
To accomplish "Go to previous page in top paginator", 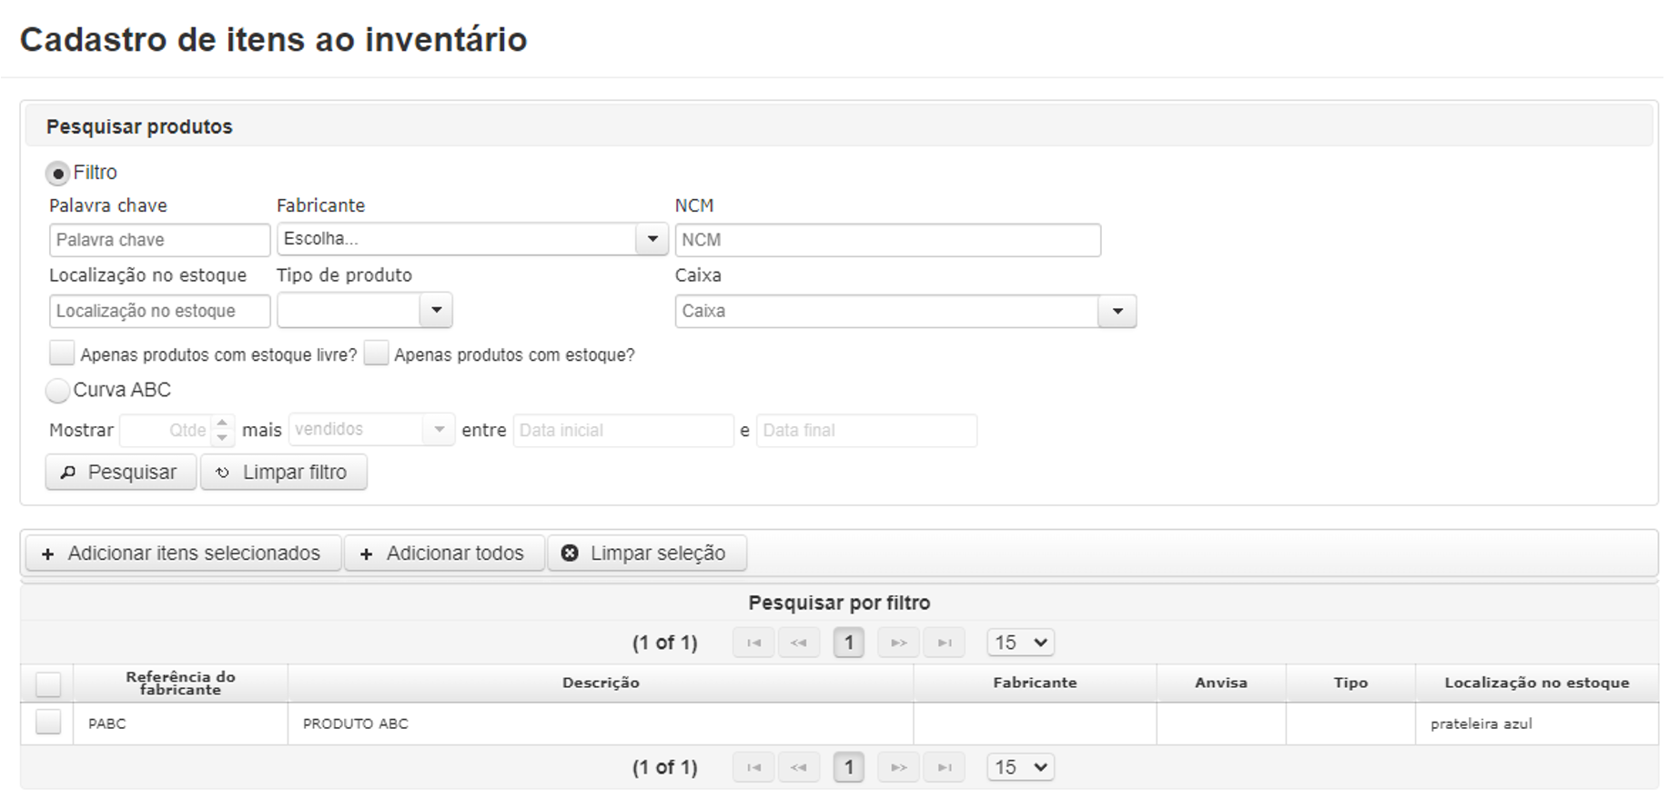I will (798, 643).
